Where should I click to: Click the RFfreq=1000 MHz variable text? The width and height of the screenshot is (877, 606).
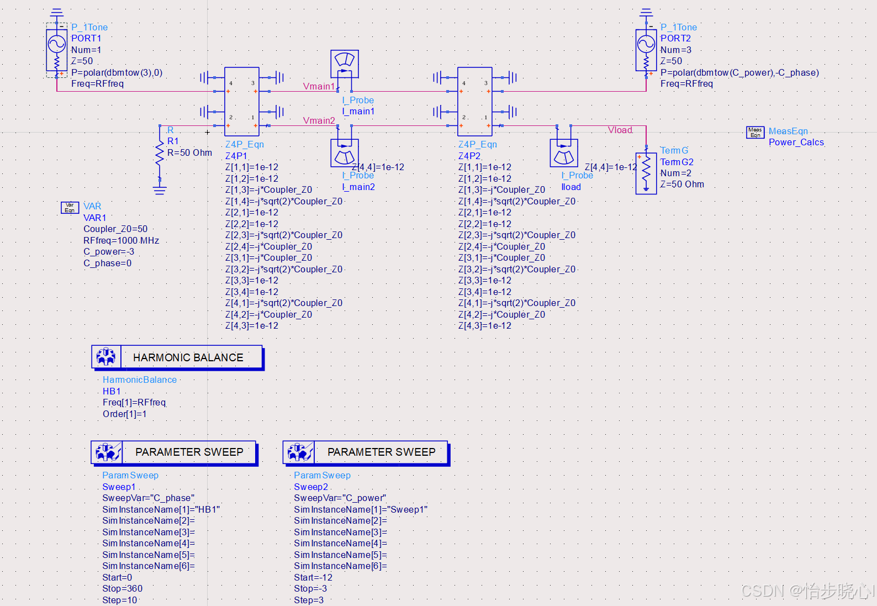tap(121, 241)
